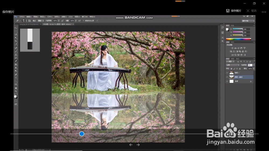Add a Brightness/Contrast adjustment (sun icon)
This screenshot has height=151, width=269.
click(232, 48)
